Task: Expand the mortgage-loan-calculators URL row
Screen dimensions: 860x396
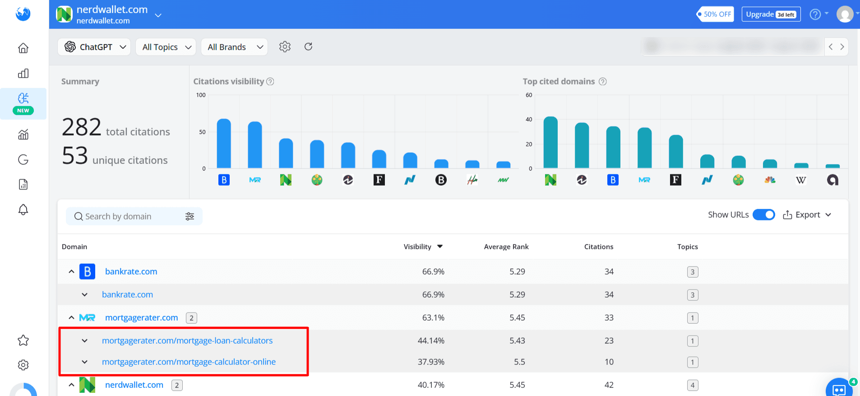Action: (84, 340)
